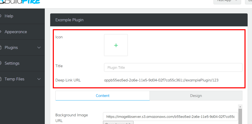The height and width of the screenshot is (124, 252).
Task: Switch to the Design tab
Action: [196, 96]
